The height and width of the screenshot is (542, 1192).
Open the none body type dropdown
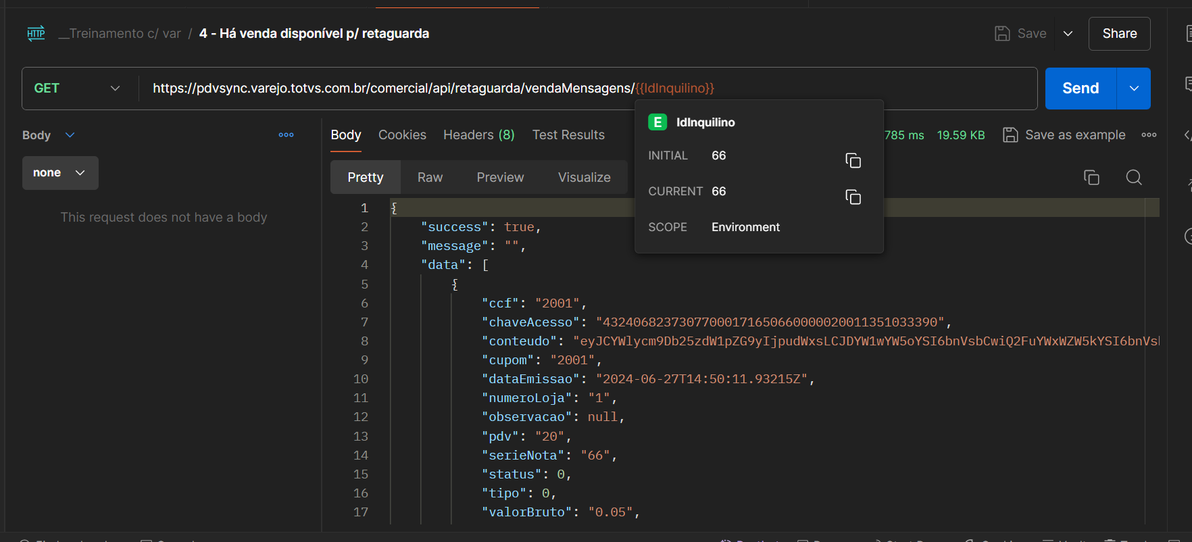(x=60, y=173)
